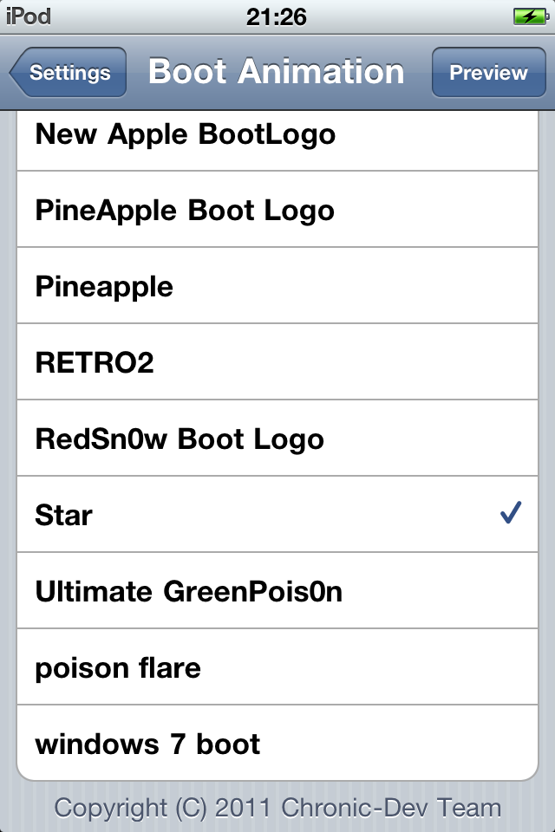Tap the Settings back chevron arrow
The width and height of the screenshot is (555, 832).
(19, 73)
